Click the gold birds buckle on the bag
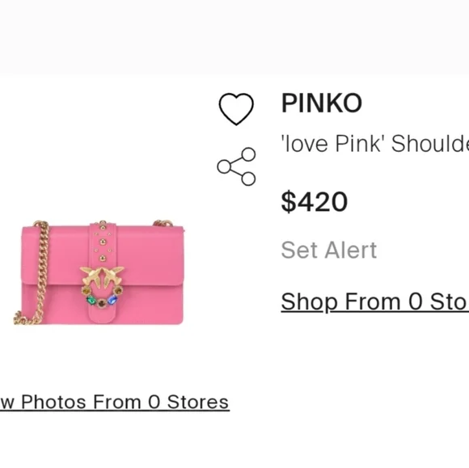The height and width of the screenshot is (468, 469). click(x=102, y=275)
